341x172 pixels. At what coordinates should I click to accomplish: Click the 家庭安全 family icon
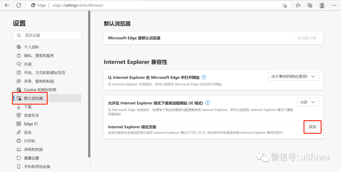point(19,115)
